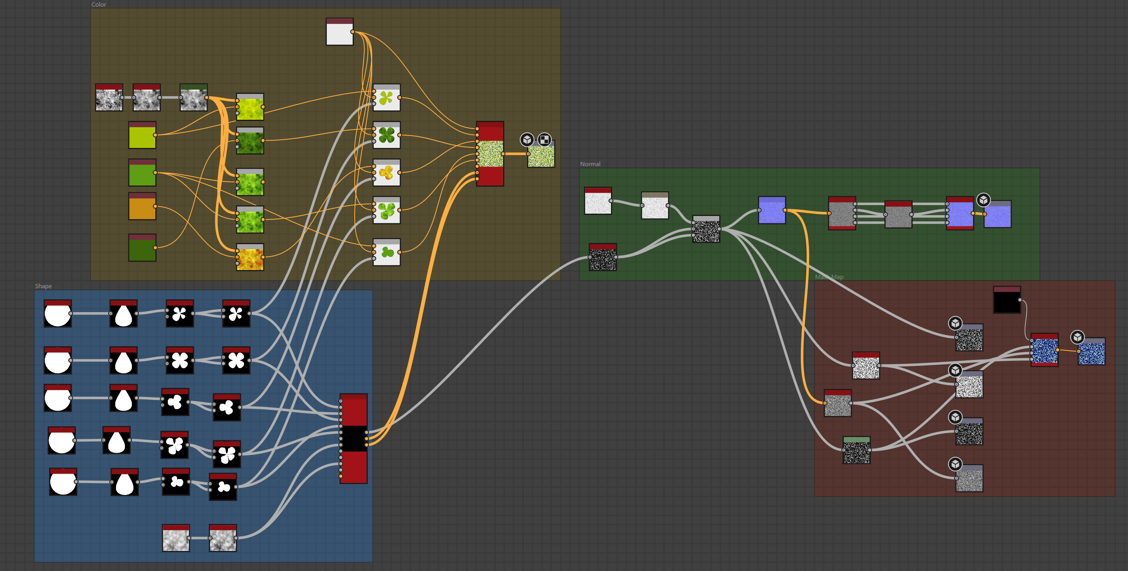Select the top-left white circle shape node in Shape frame

58,313
